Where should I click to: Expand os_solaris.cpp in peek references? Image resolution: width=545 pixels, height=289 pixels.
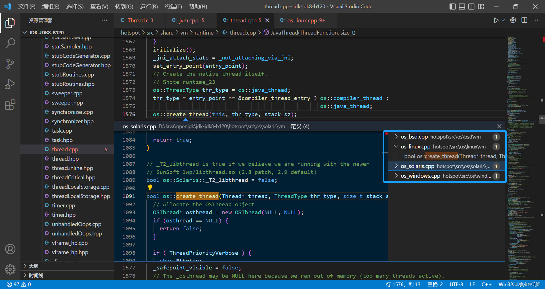pos(396,166)
